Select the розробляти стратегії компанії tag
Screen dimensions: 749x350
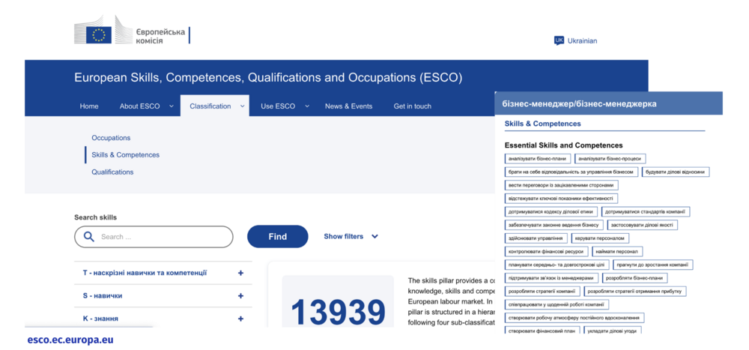coord(542,292)
